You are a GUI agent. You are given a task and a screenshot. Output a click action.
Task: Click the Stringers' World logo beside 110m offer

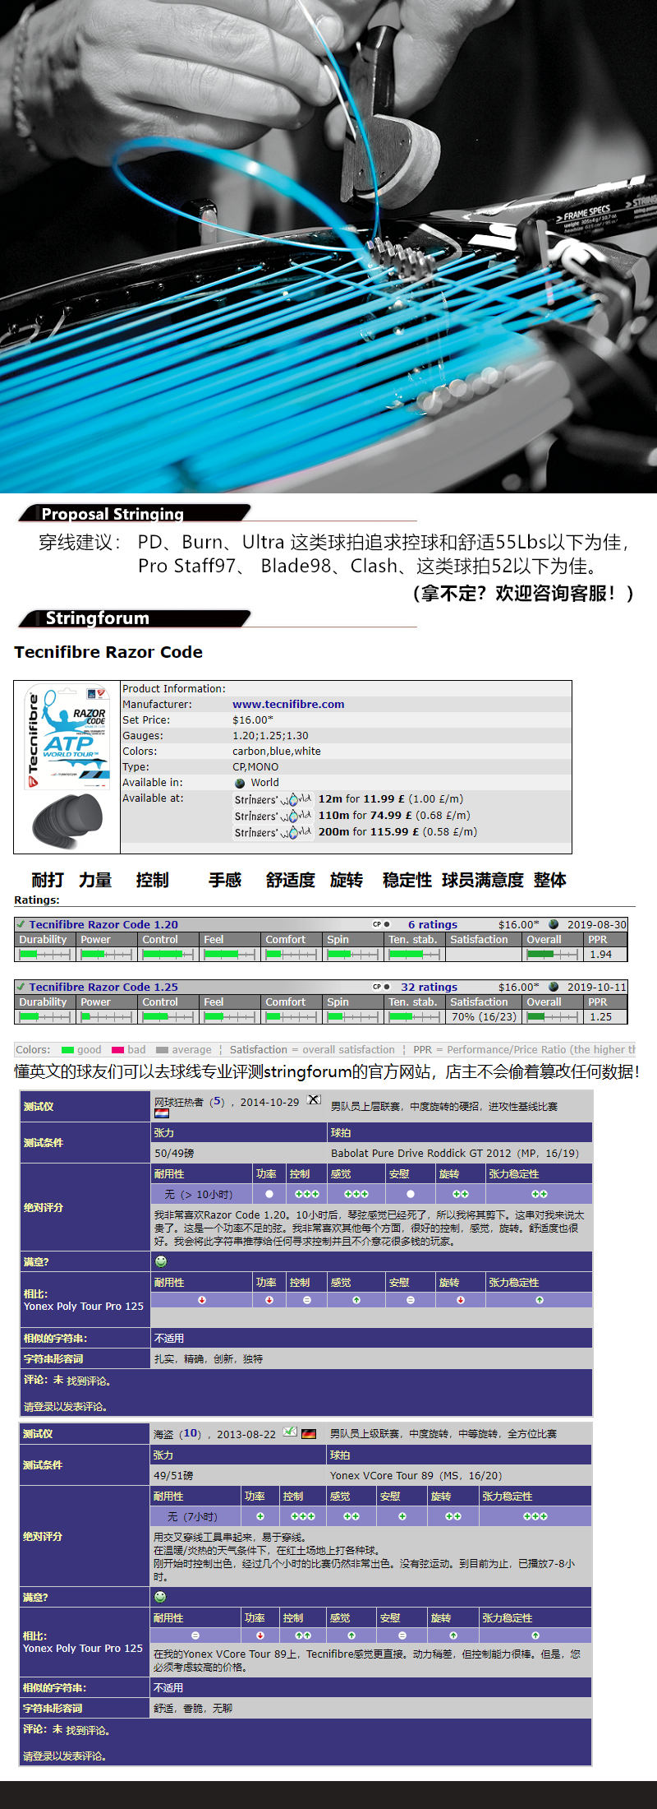273,816
